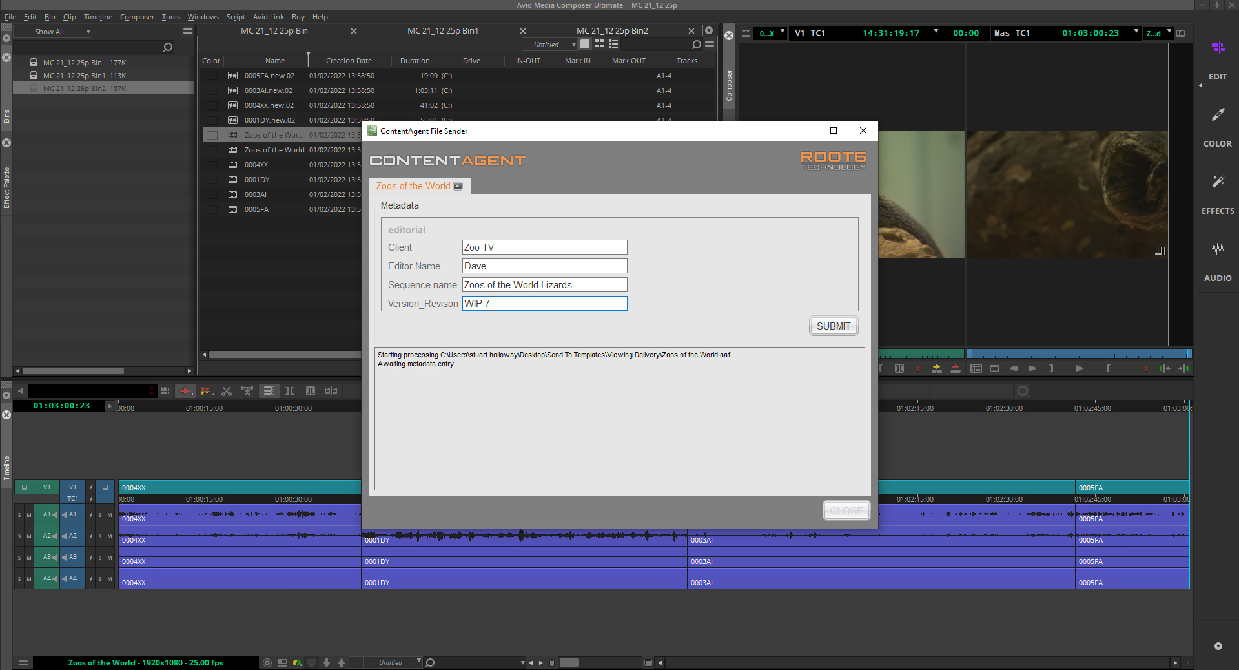1239x670 pixels.
Task: Toggle color box for 0005FA.new.02 row
Action: [212, 76]
